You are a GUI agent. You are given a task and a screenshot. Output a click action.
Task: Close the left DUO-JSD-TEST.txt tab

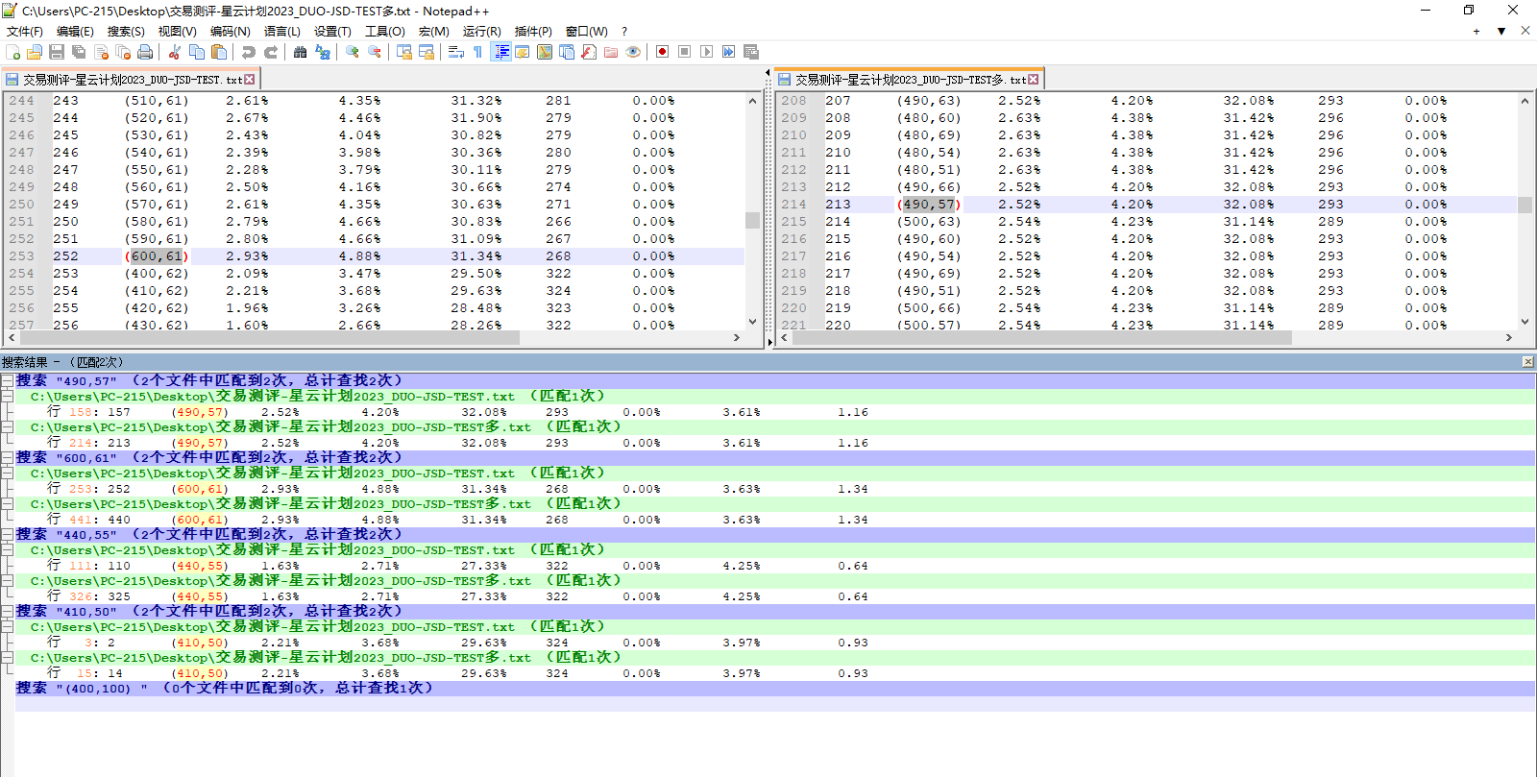pyautogui.click(x=250, y=80)
